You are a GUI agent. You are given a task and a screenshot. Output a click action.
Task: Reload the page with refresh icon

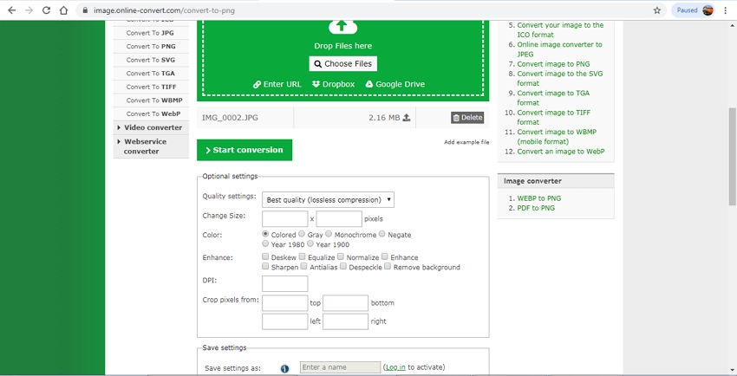click(46, 10)
